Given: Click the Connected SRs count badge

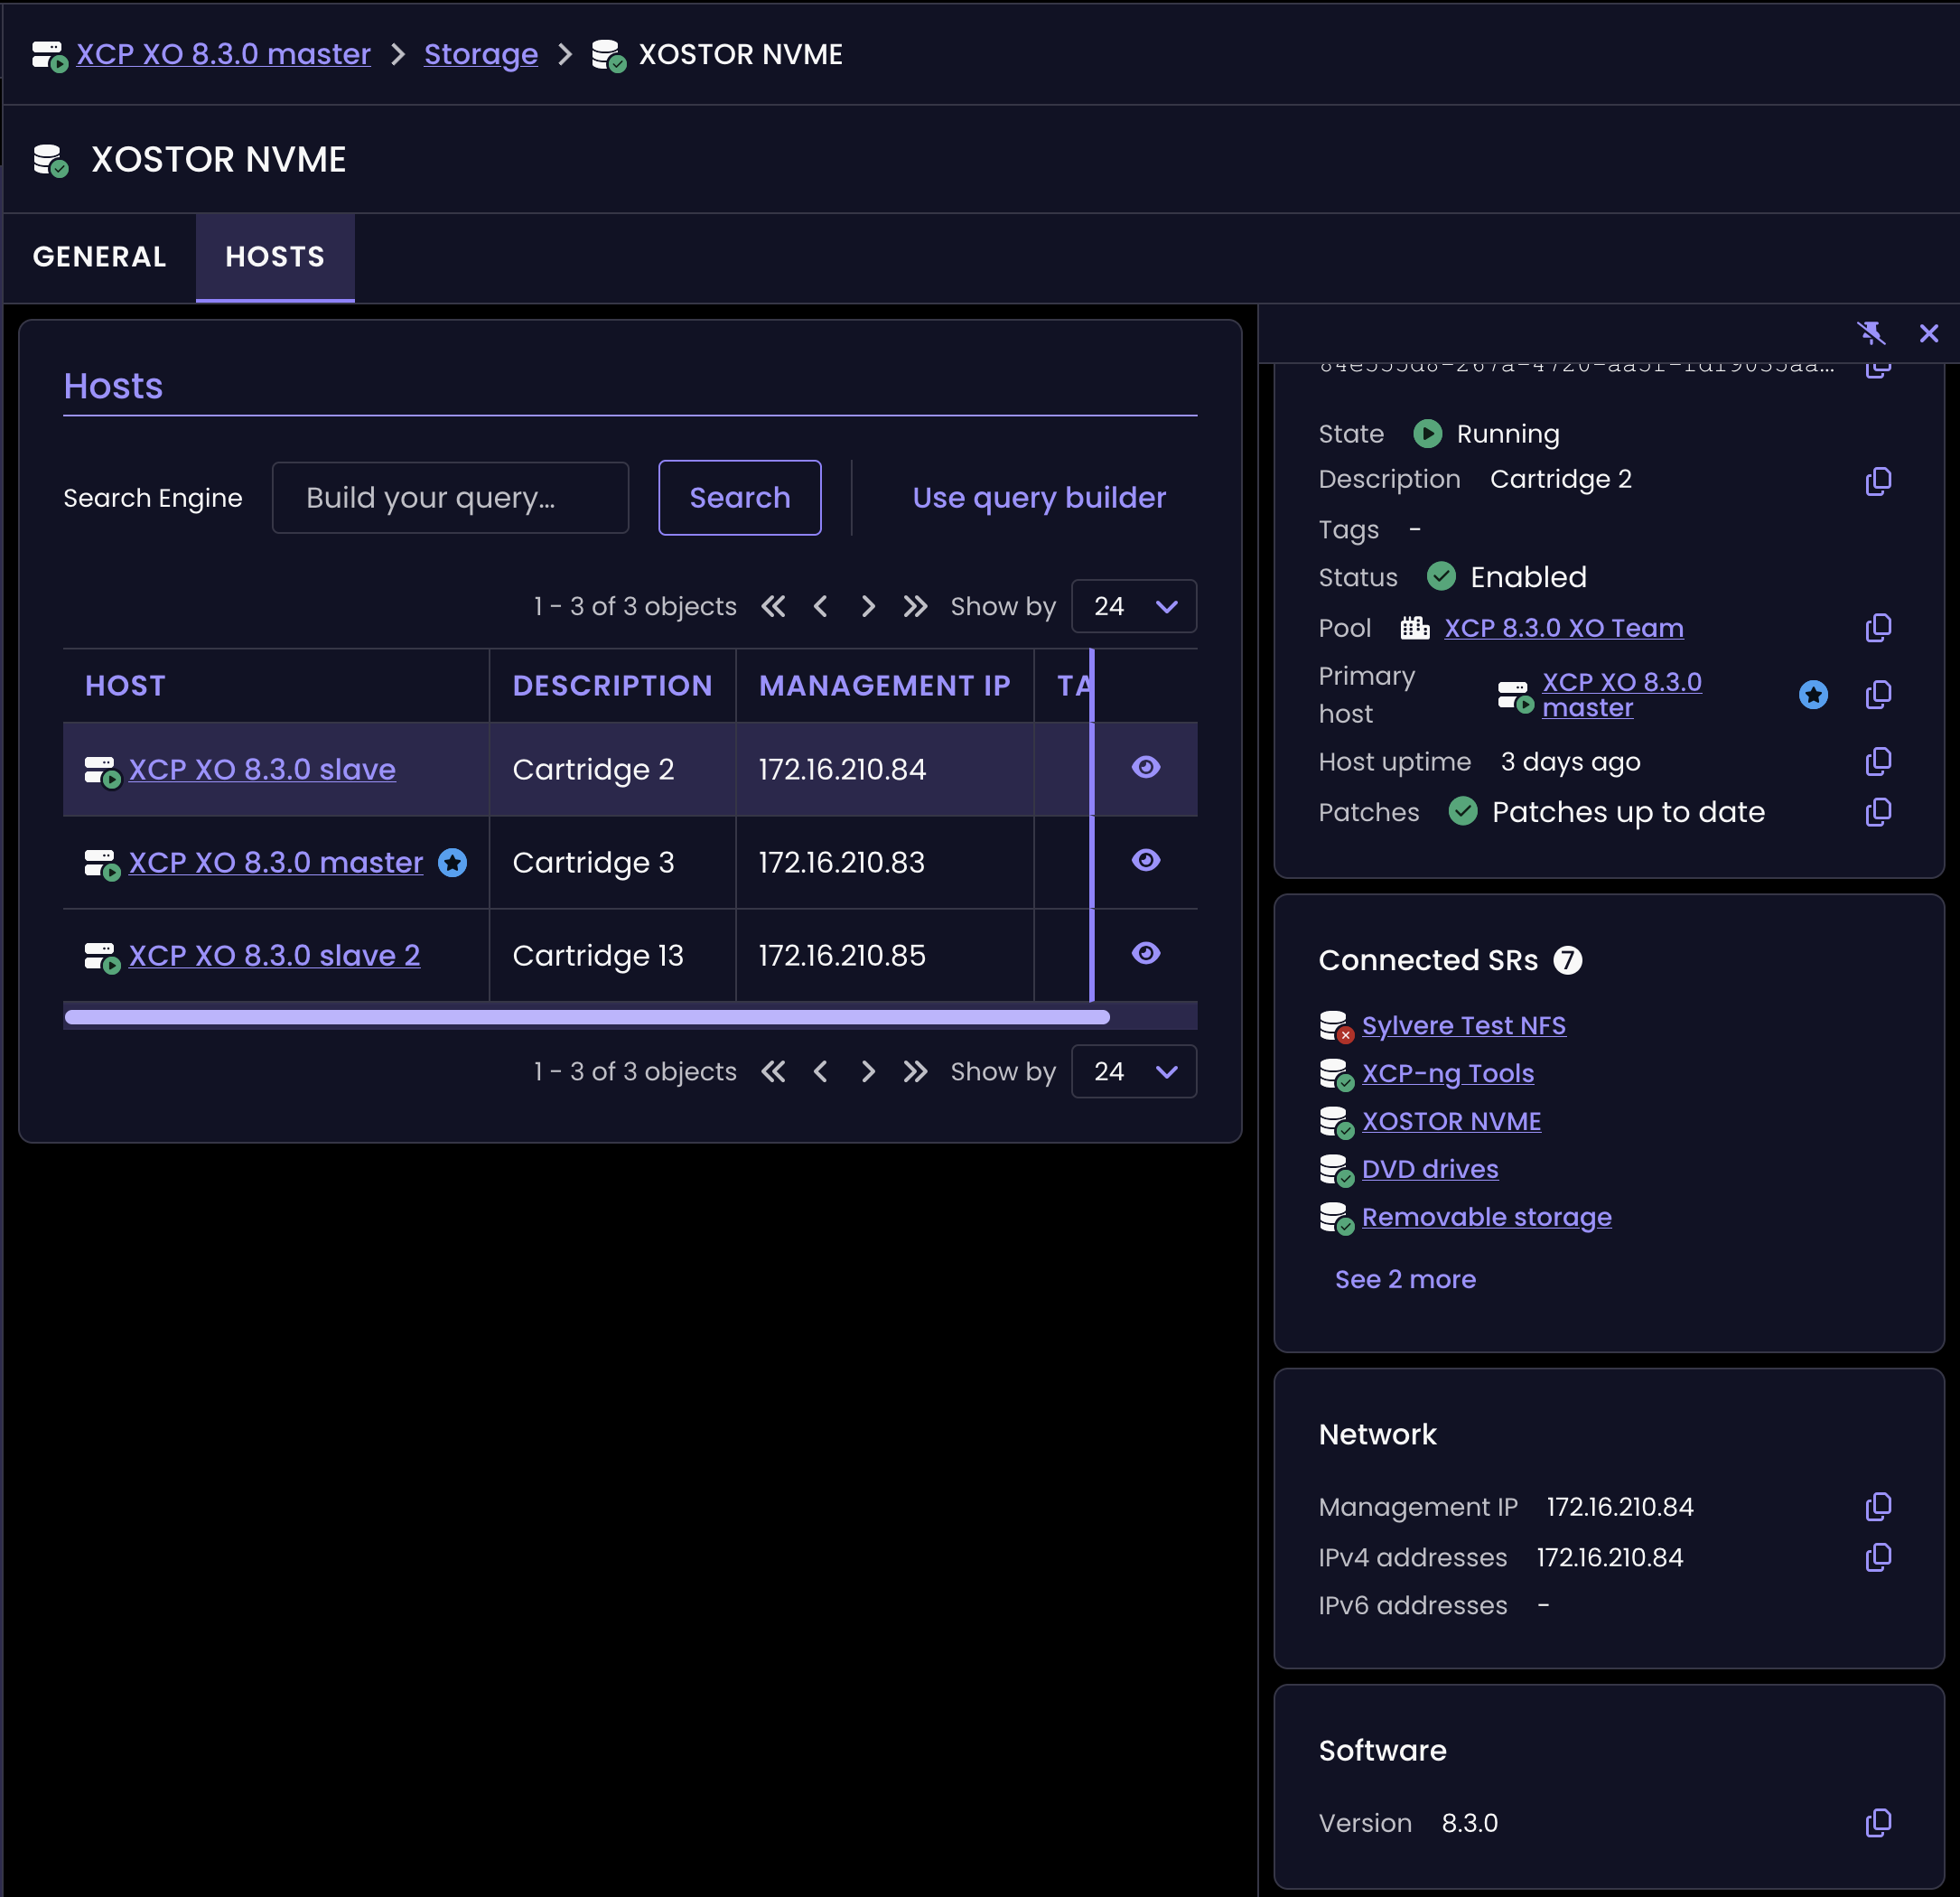Looking at the screenshot, I should click(x=1567, y=960).
